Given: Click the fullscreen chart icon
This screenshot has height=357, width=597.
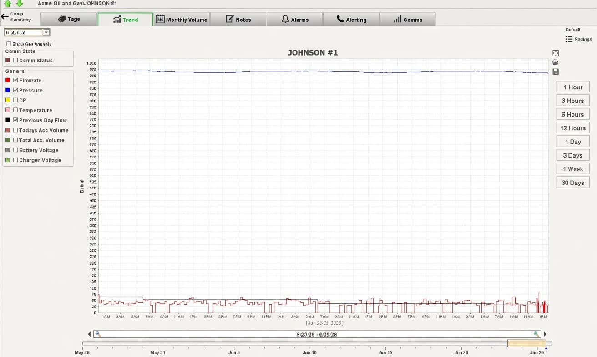Looking at the screenshot, I should point(555,53).
